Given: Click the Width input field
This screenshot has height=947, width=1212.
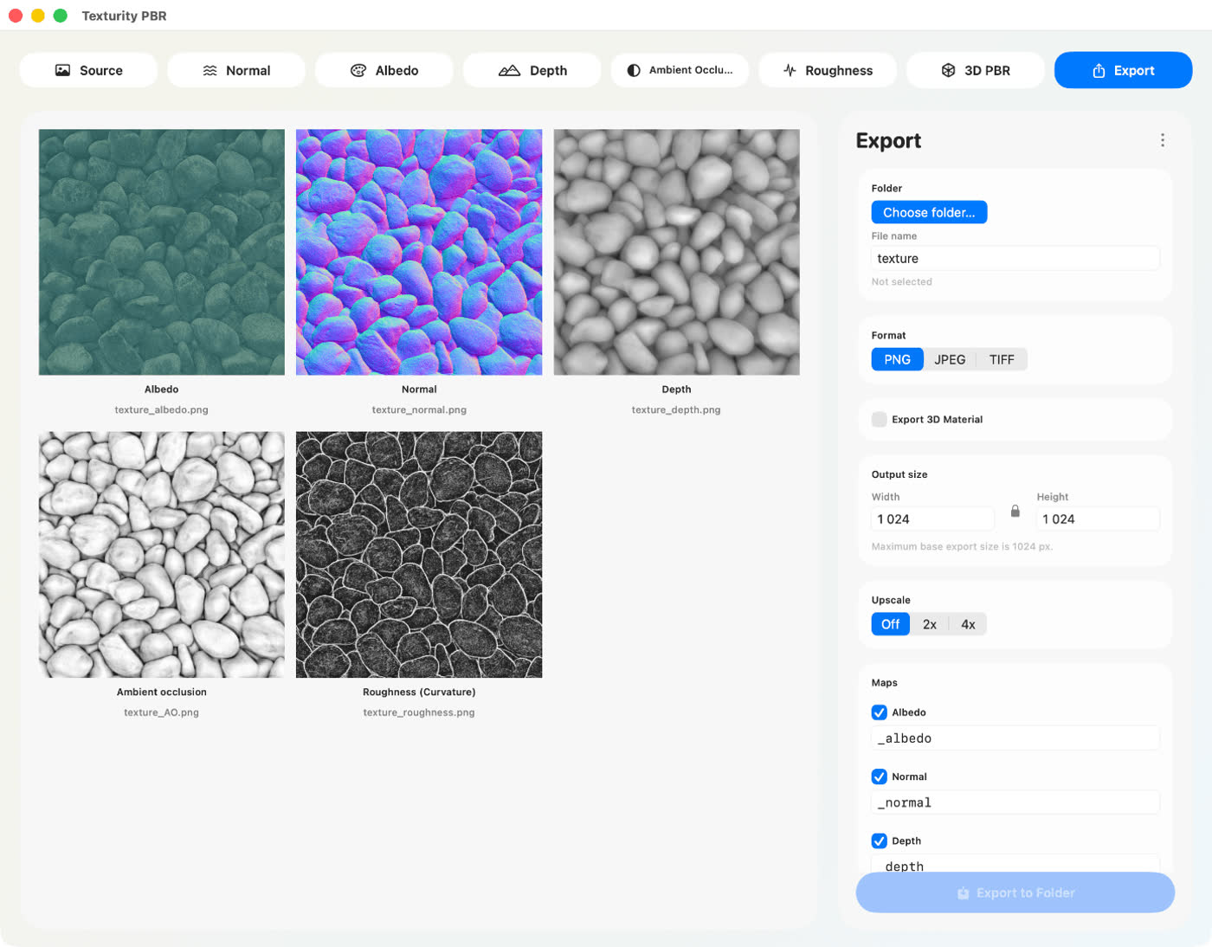Looking at the screenshot, I should click(x=932, y=519).
